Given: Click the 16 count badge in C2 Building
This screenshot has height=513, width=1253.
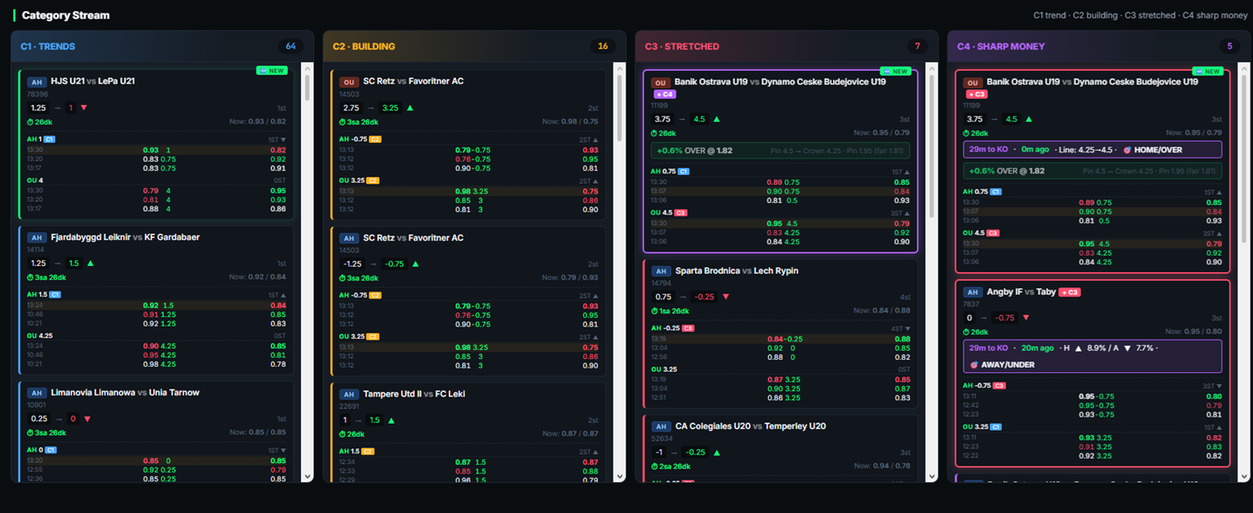Looking at the screenshot, I should coord(603,46).
